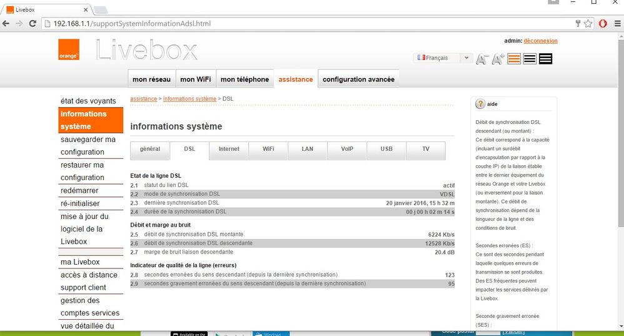The width and height of the screenshot is (624, 336).
Task: Decrease font size with A- icon
Action: [x=482, y=59]
